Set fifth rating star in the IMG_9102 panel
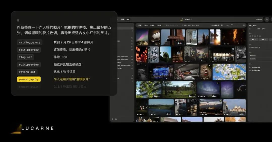This screenshot has width=272, height=142. point(260,36)
